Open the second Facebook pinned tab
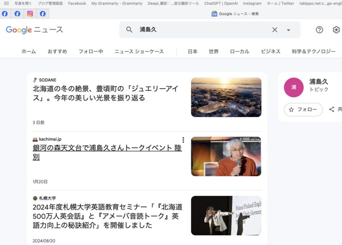This screenshot has height=245, width=342. pyautogui.click(x=18, y=14)
